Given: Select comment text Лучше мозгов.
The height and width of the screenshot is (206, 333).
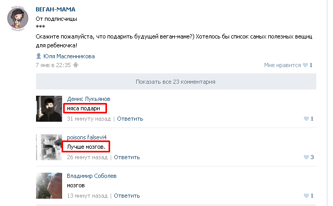Looking at the screenshot, I should click(x=86, y=147).
